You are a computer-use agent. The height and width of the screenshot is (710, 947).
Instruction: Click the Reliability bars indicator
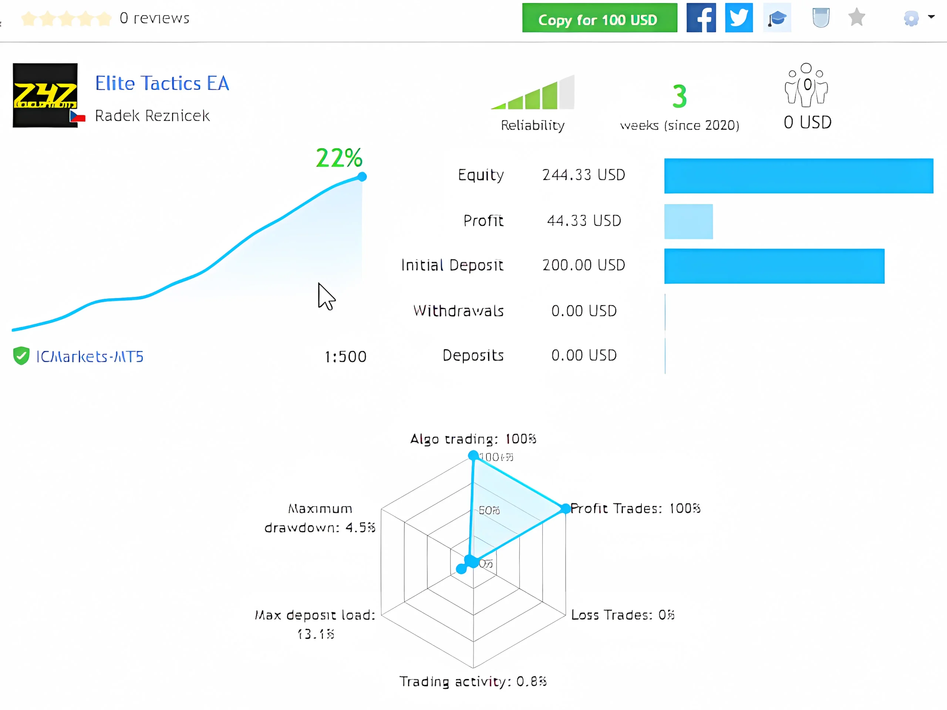coord(533,93)
